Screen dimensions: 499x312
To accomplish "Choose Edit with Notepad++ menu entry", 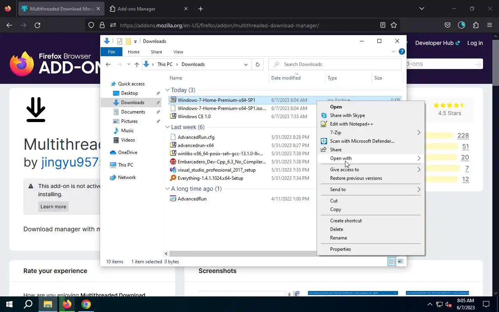I will click(x=370, y=124).
